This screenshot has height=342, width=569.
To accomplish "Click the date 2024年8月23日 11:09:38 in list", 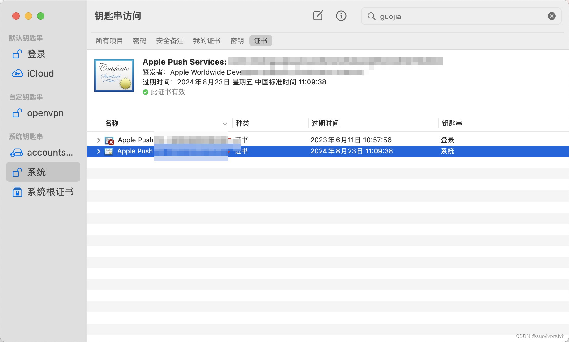I will coord(352,151).
